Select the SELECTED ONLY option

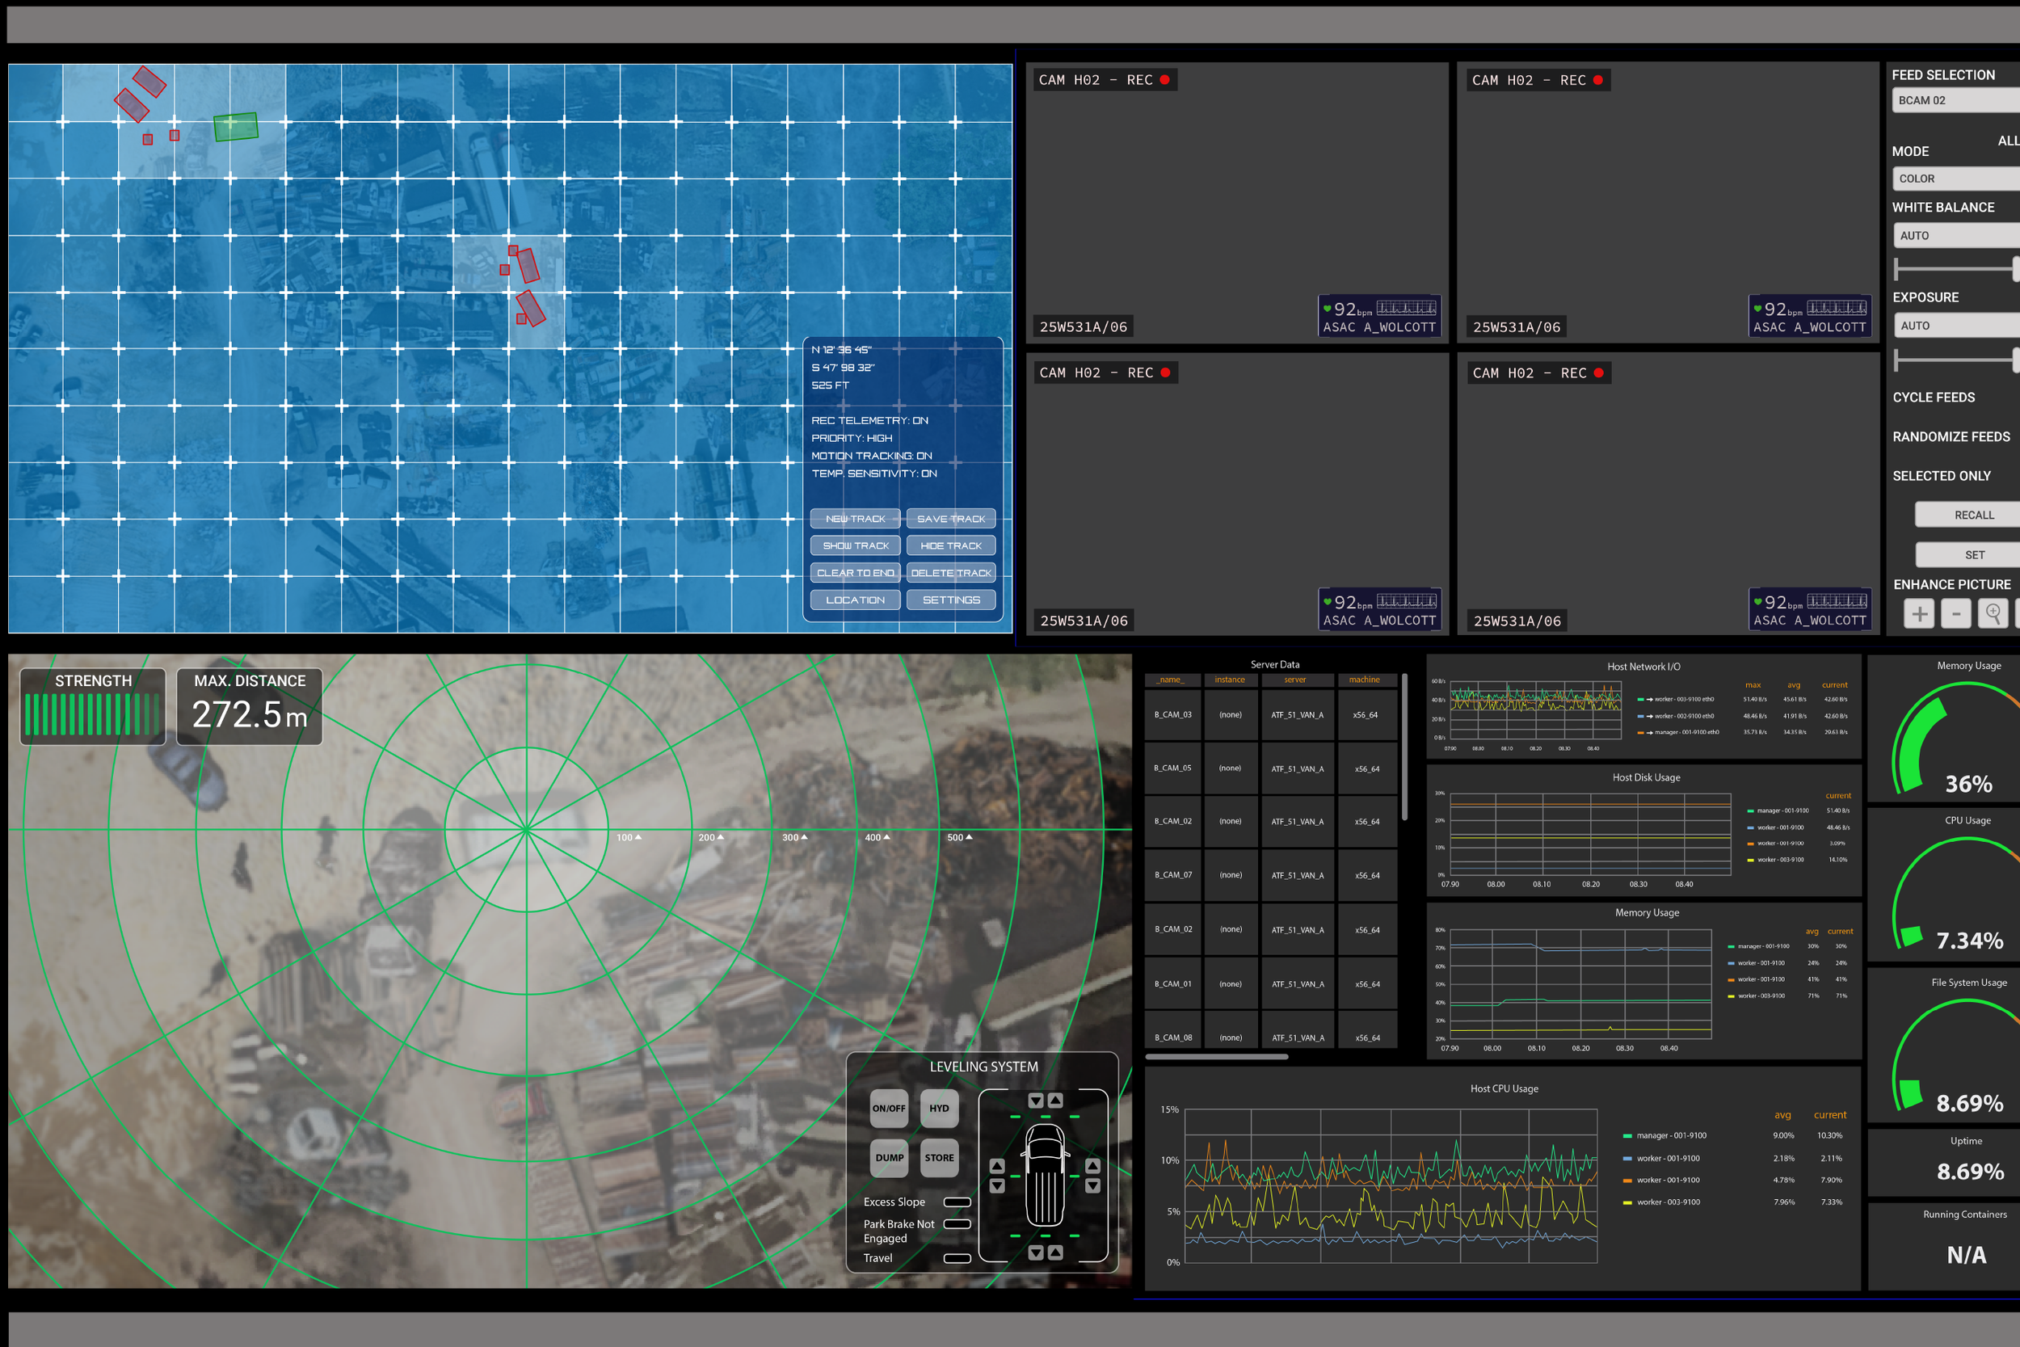(1941, 476)
